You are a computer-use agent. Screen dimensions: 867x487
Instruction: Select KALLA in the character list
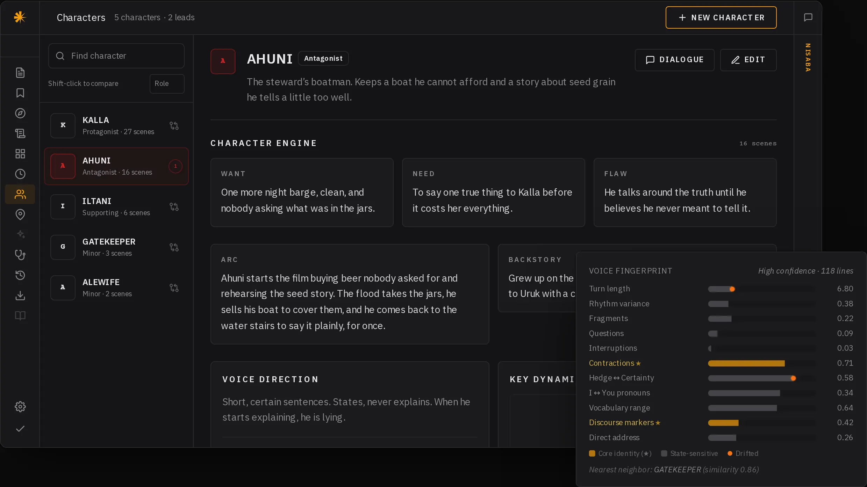[x=116, y=126]
